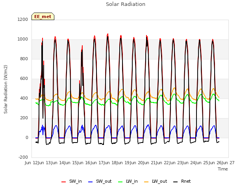Click the LW_in legend entry
This screenshot has width=252, height=189.
click(x=128, y=181)
